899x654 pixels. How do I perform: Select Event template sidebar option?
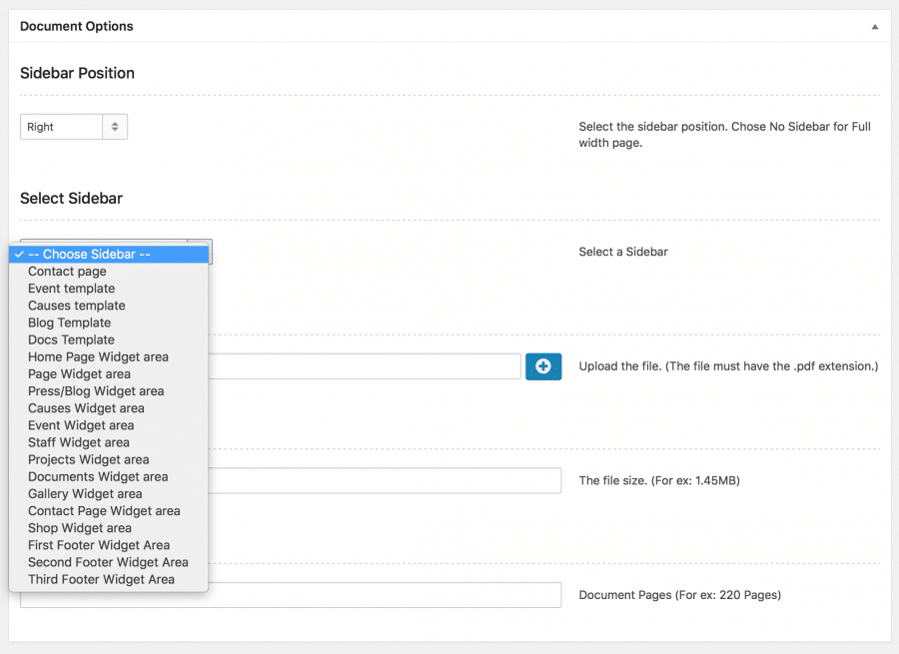click(109, 289)
